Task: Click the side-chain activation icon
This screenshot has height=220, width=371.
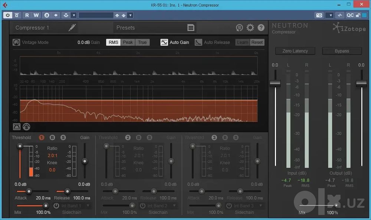Action: [340, 15]
